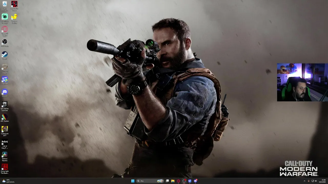Select the Sons Of The Forest shortcut
This screenshot has height=184, width=328.
click(14, 6)
